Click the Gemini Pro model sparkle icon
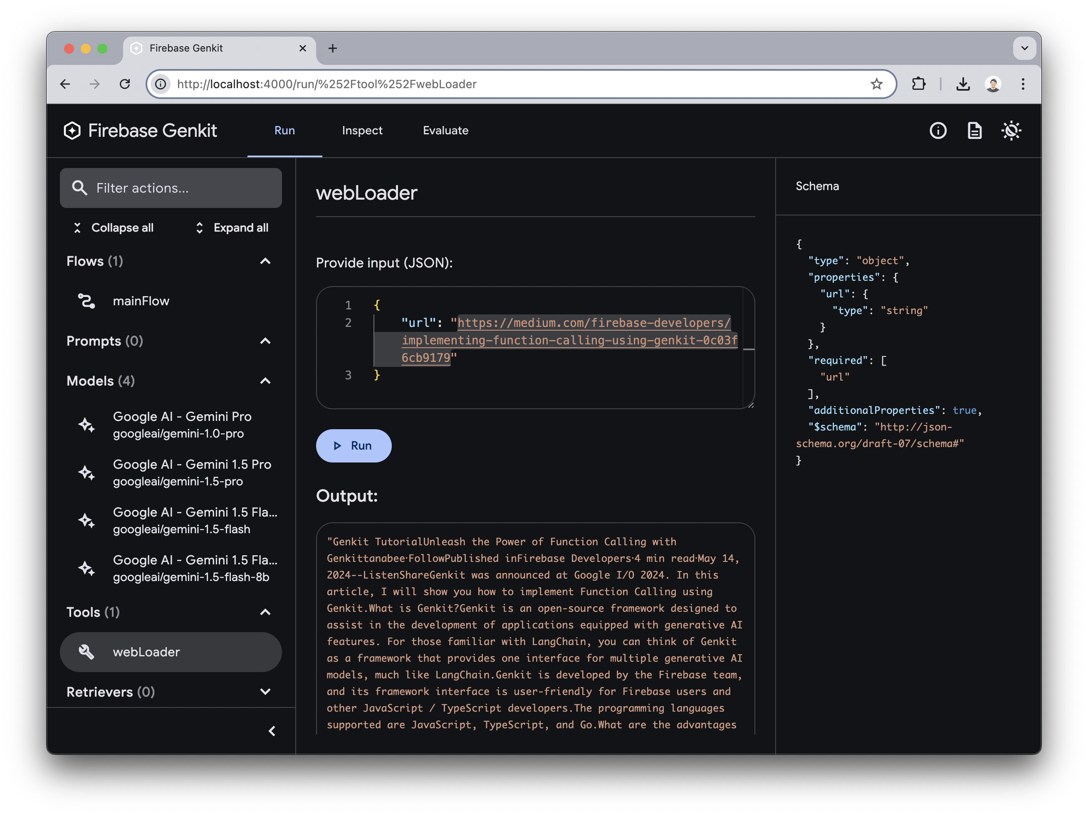This screenshot has width=1088, height=816. coord(86,424)
